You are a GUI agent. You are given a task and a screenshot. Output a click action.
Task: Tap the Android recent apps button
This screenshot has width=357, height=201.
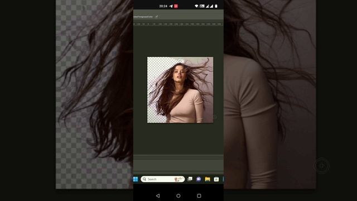(x=199, y=195)
